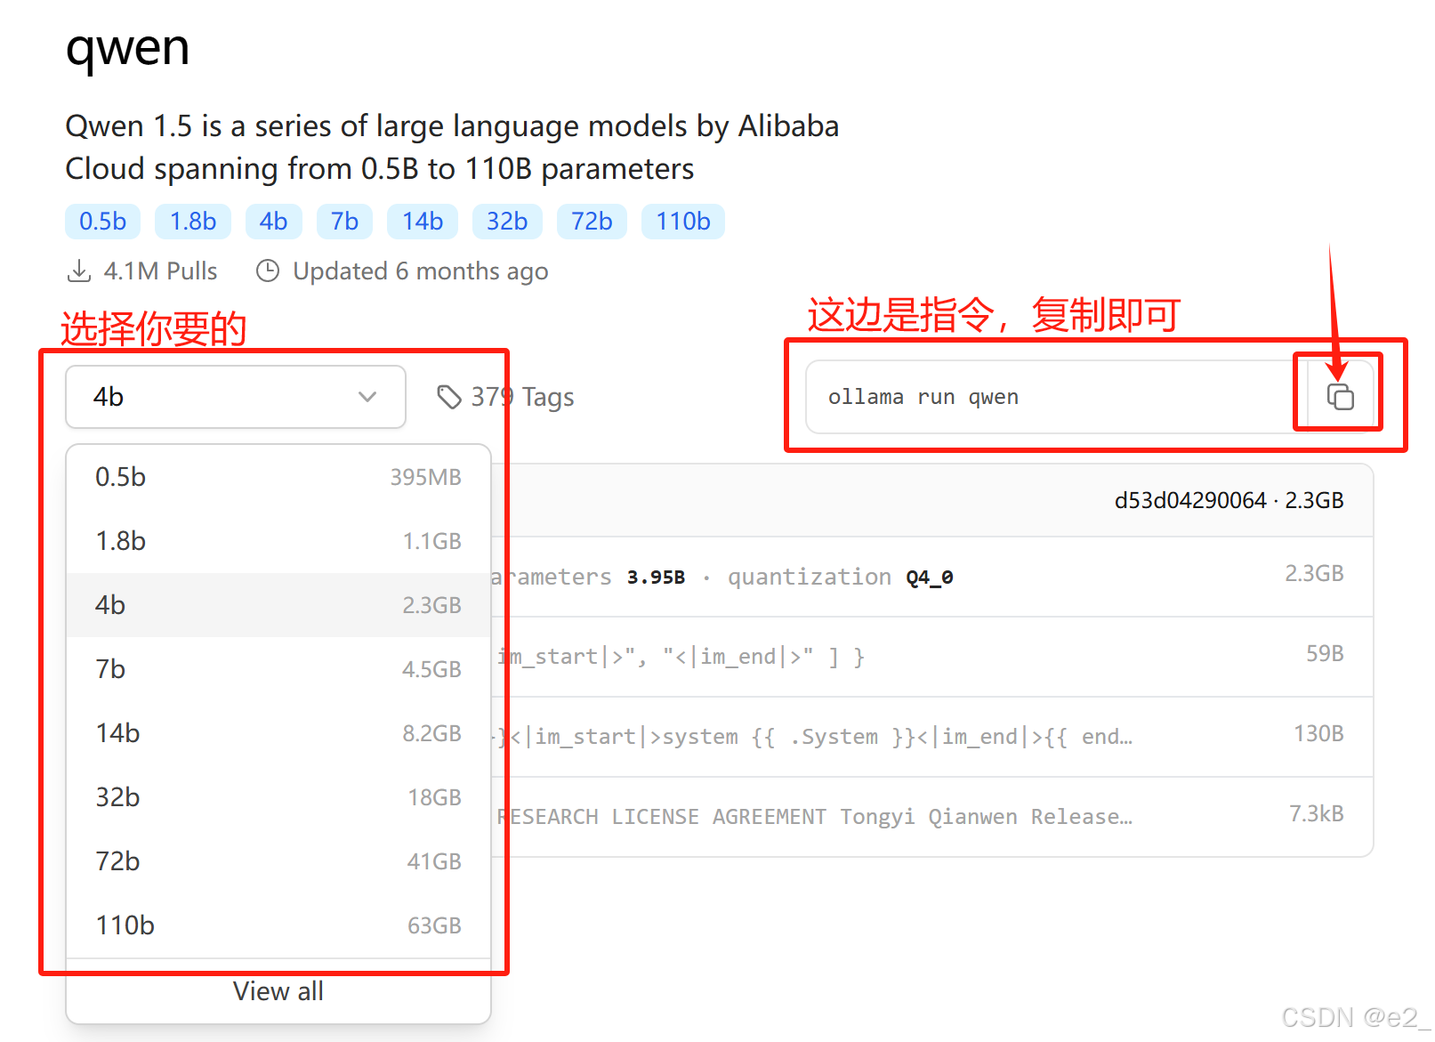
Task: Select highlighted 4b option of 2.3GB
Action: click(x=278, y=605)
